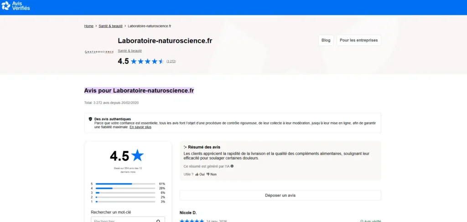Click the magnifier icon in the search field

click(x=158, y=221)
